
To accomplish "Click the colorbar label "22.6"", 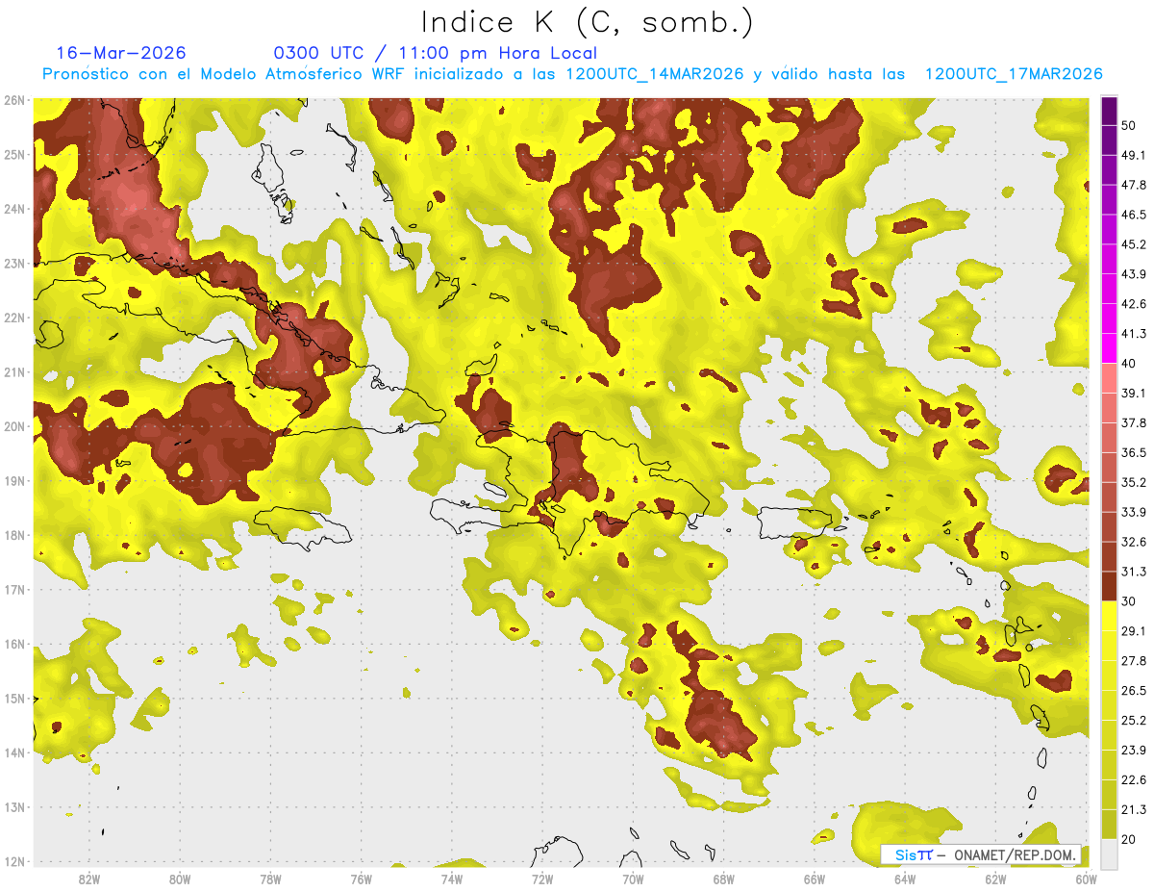I will coord(1134,780).
